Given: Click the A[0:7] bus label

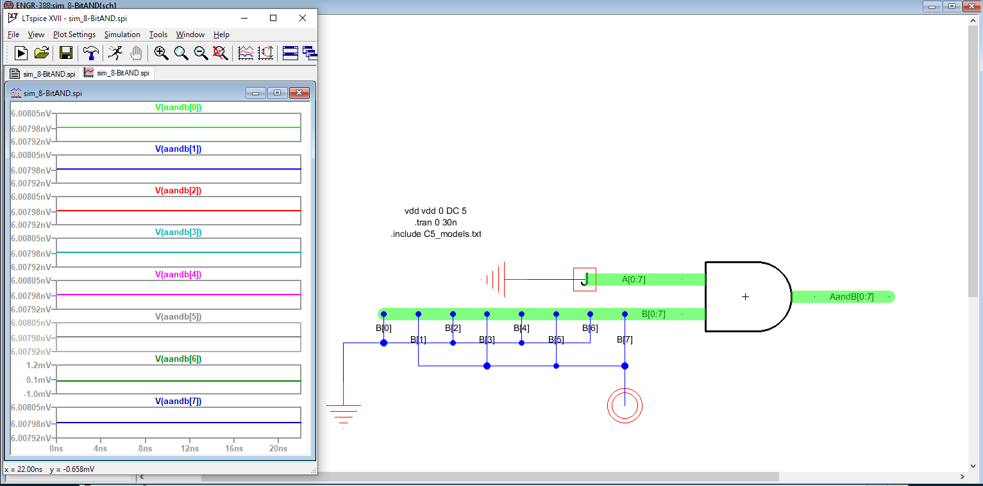Looking at the screenshot, I should (634, 279).
